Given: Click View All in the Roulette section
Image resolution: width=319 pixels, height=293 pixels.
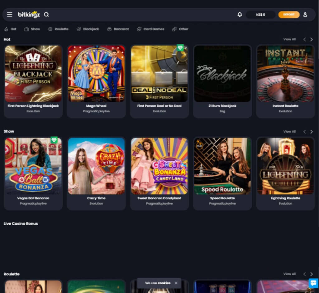Looking at the screenshot, I should coord(289,274).
